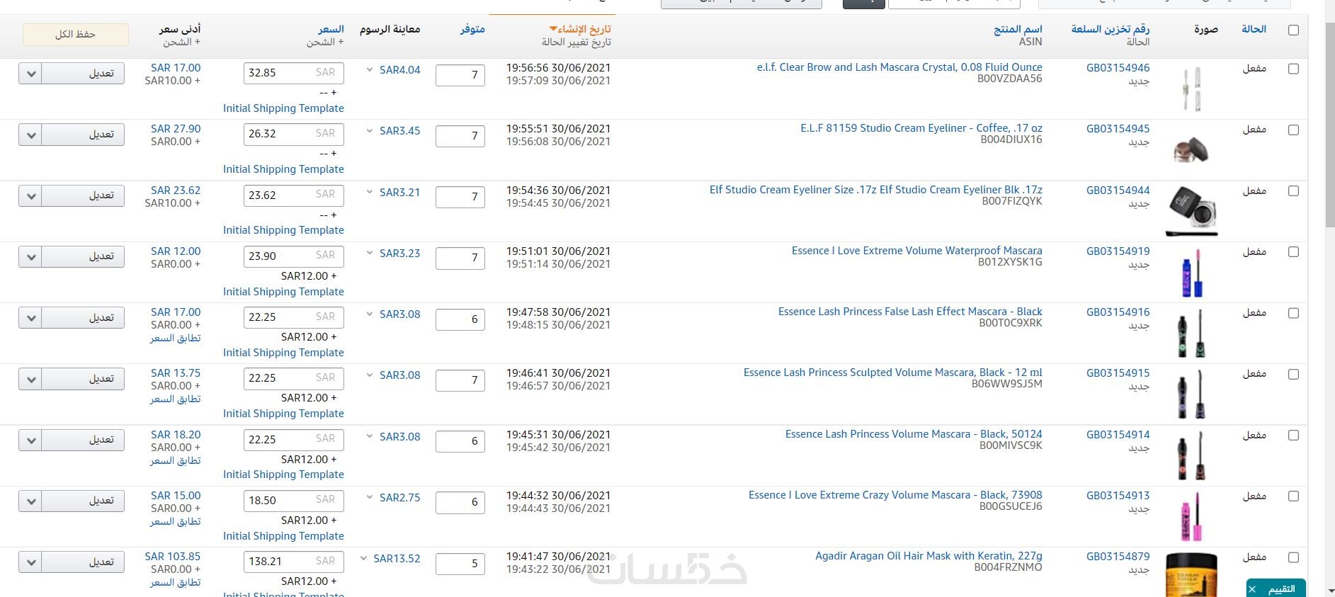Select the row for SKU GB03154946

(x=1293, y=69)
